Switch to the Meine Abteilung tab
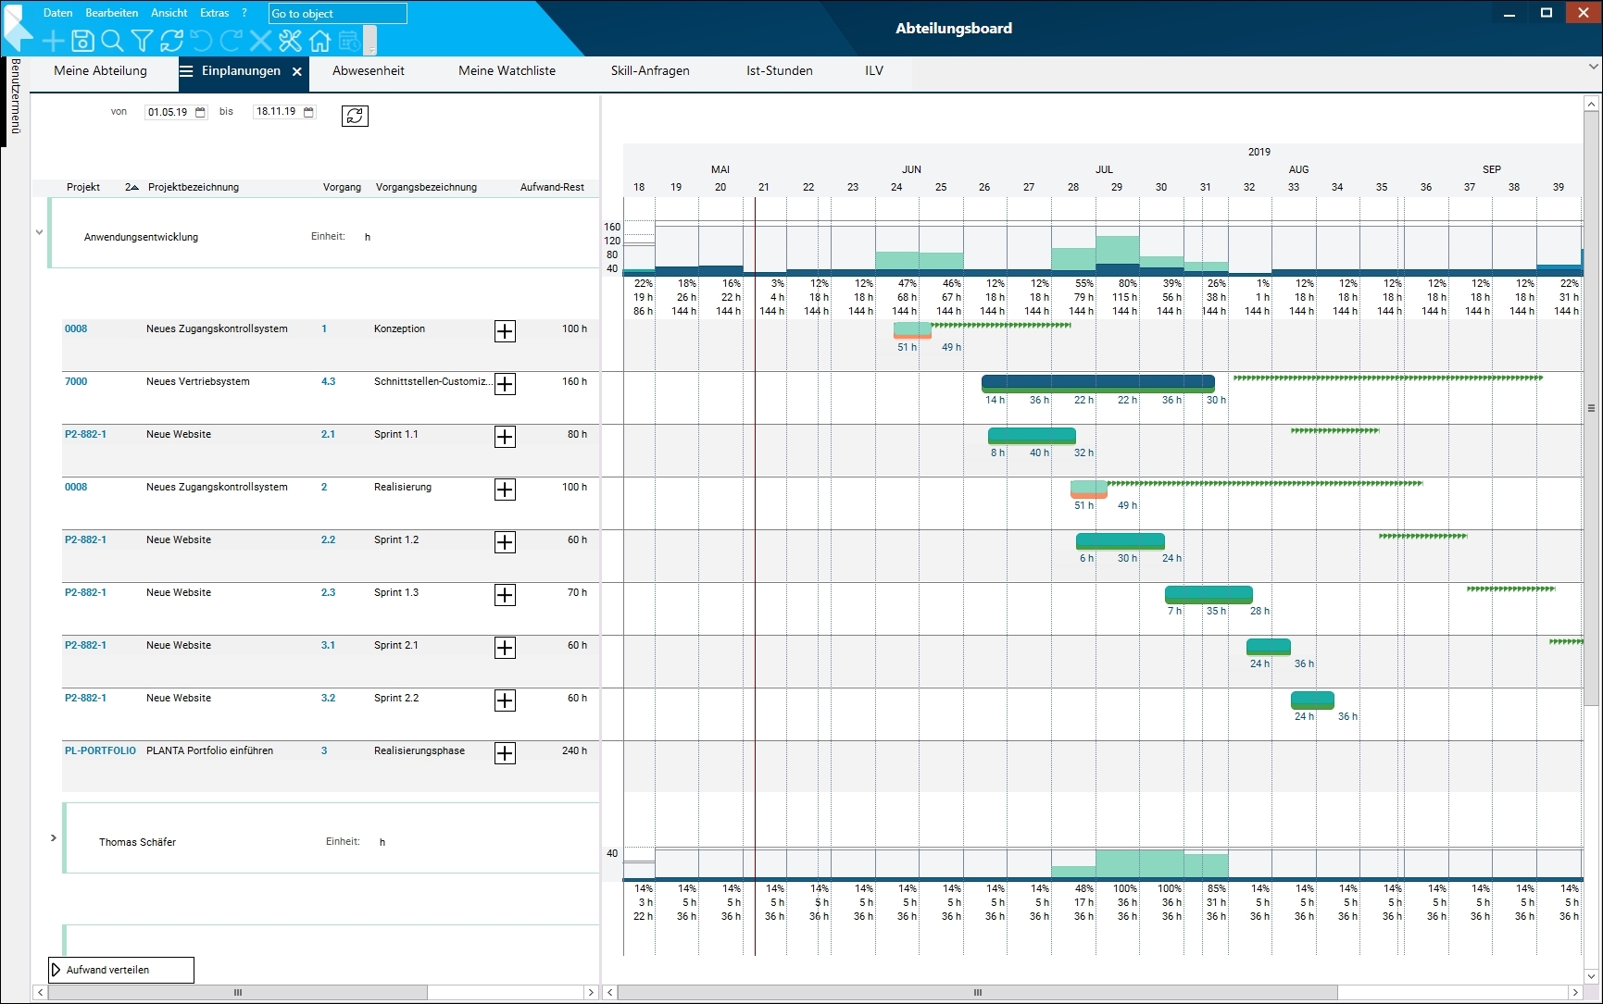 tap(100, 71)
